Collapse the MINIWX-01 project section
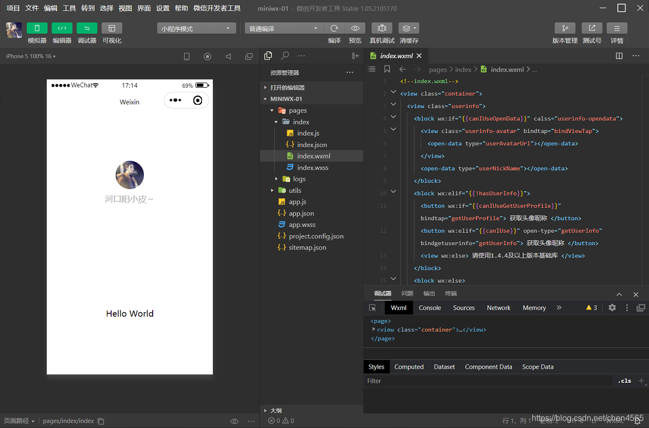649x428 pixels. coord(312,99)
